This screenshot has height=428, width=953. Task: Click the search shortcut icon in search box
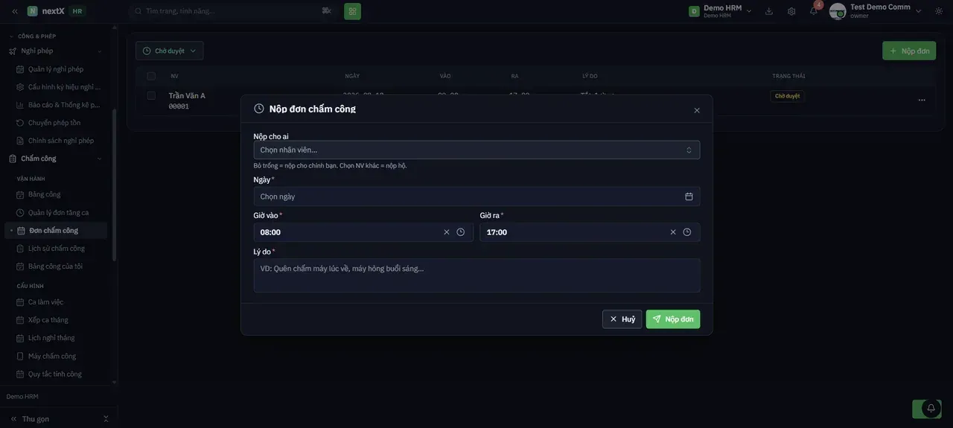(x=326, y=11)
